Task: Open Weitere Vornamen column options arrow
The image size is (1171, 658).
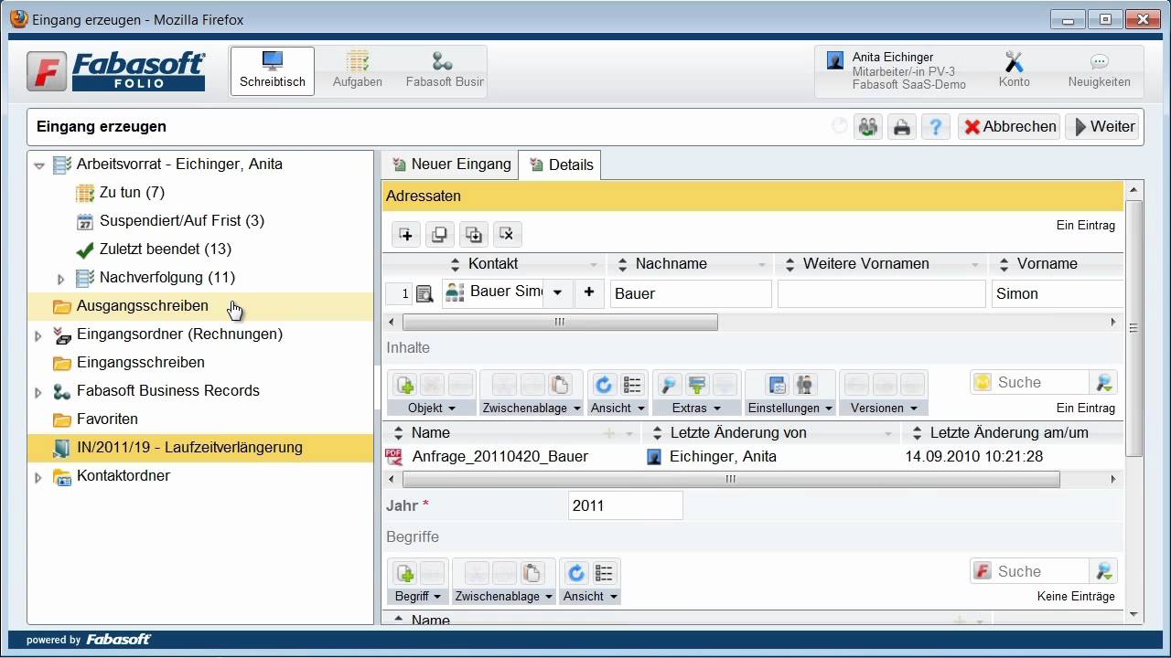Action: [x=975, y=265]
